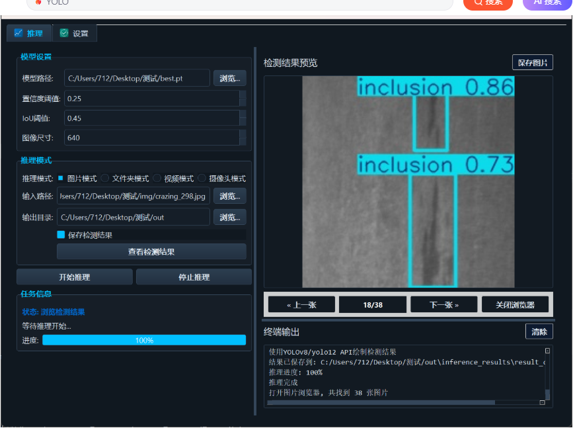573x428 pixels.
Task: Enable 视频模式 inference mode
Action: coord(157,179)
